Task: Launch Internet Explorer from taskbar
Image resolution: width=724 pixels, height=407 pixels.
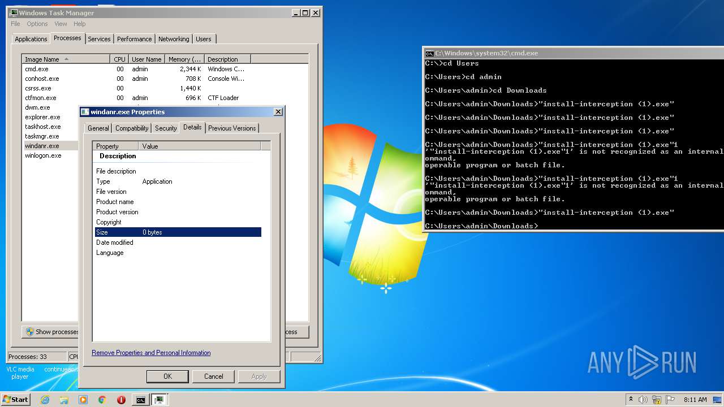Action: 45,400
